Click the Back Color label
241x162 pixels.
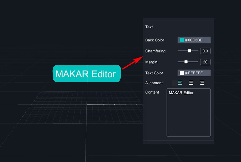point(155,40)
